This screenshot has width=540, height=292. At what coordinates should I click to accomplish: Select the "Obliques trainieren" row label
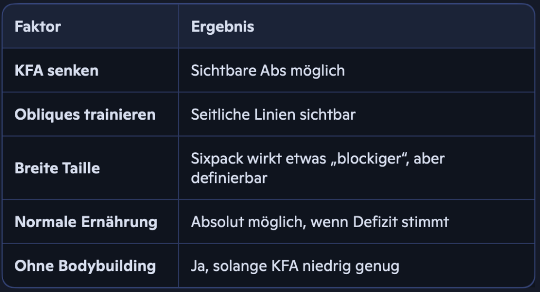pyautogui.click(x=85, y=114)
